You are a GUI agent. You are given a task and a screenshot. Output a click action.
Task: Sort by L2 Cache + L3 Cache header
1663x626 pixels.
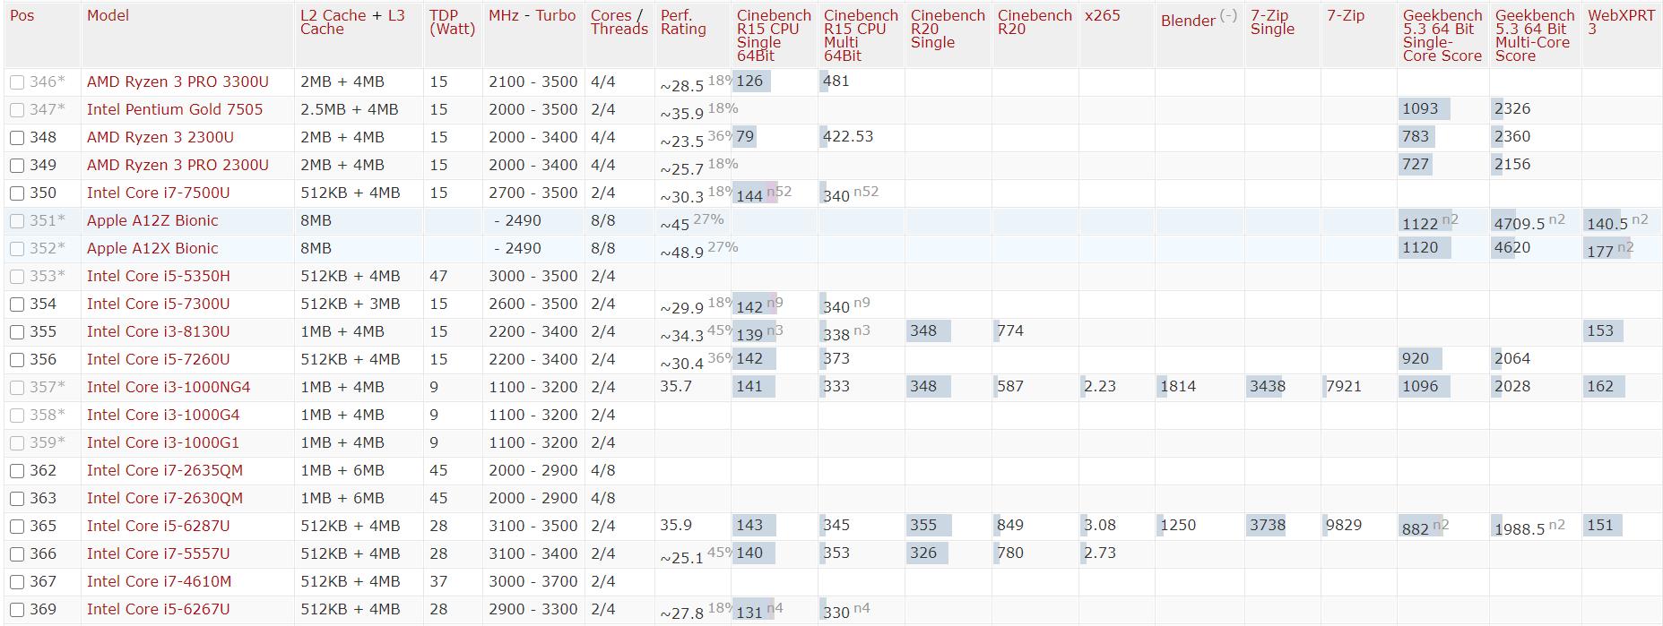(x=352, y=22)
